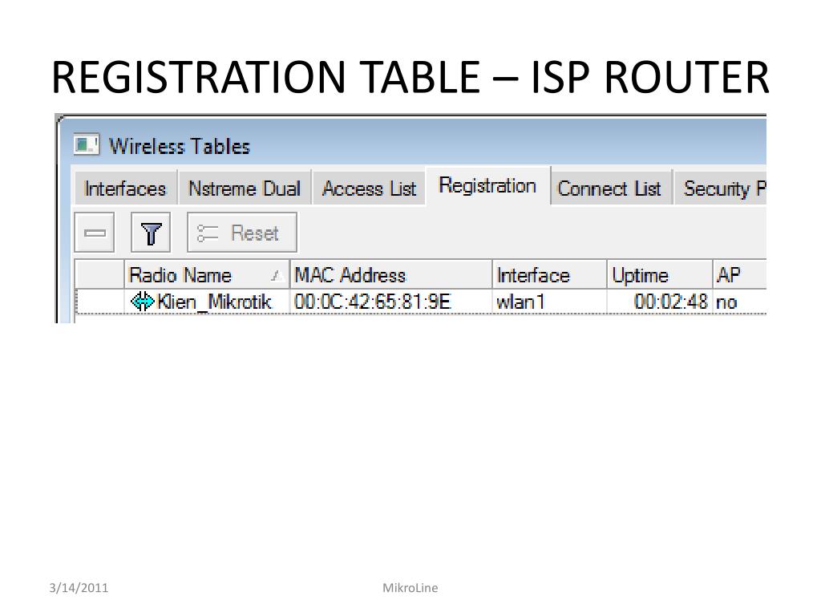Click the Reset button

pyautogui.click(x=242, y=233)
